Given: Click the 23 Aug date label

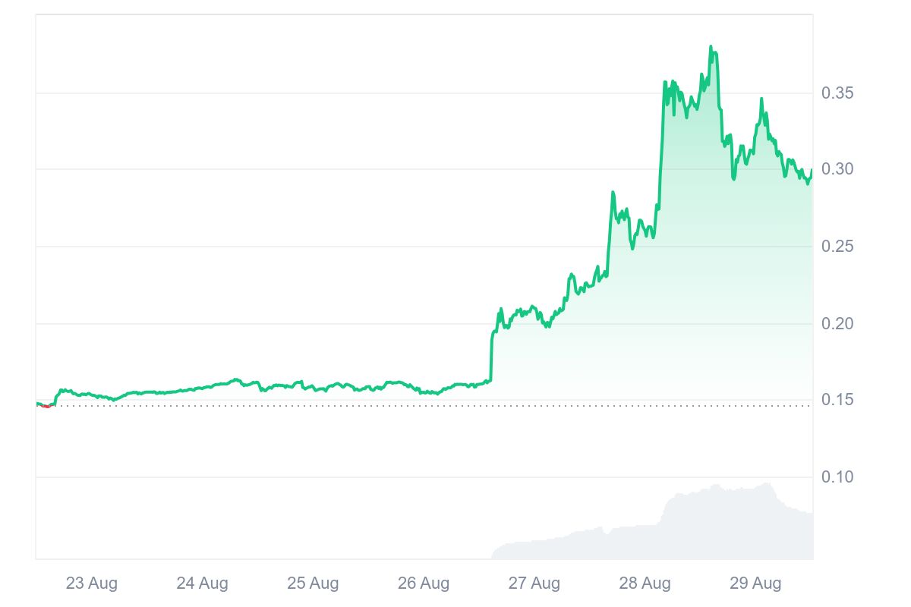Looking at the screenshot, I should coord(91,583).
